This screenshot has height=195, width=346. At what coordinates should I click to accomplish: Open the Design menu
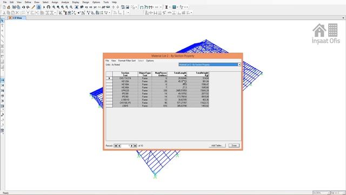click(x=85, y=2)
